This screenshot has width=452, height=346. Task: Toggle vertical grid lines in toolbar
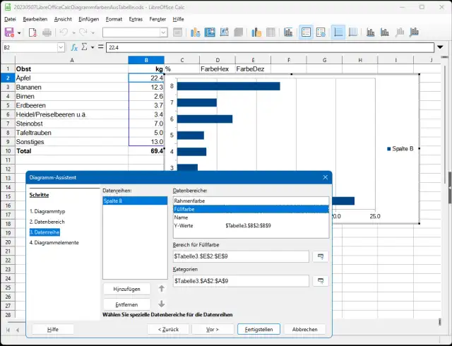[x=354, y=32]
